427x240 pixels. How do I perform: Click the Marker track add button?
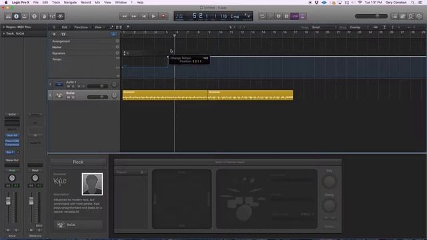pos(117,47)
